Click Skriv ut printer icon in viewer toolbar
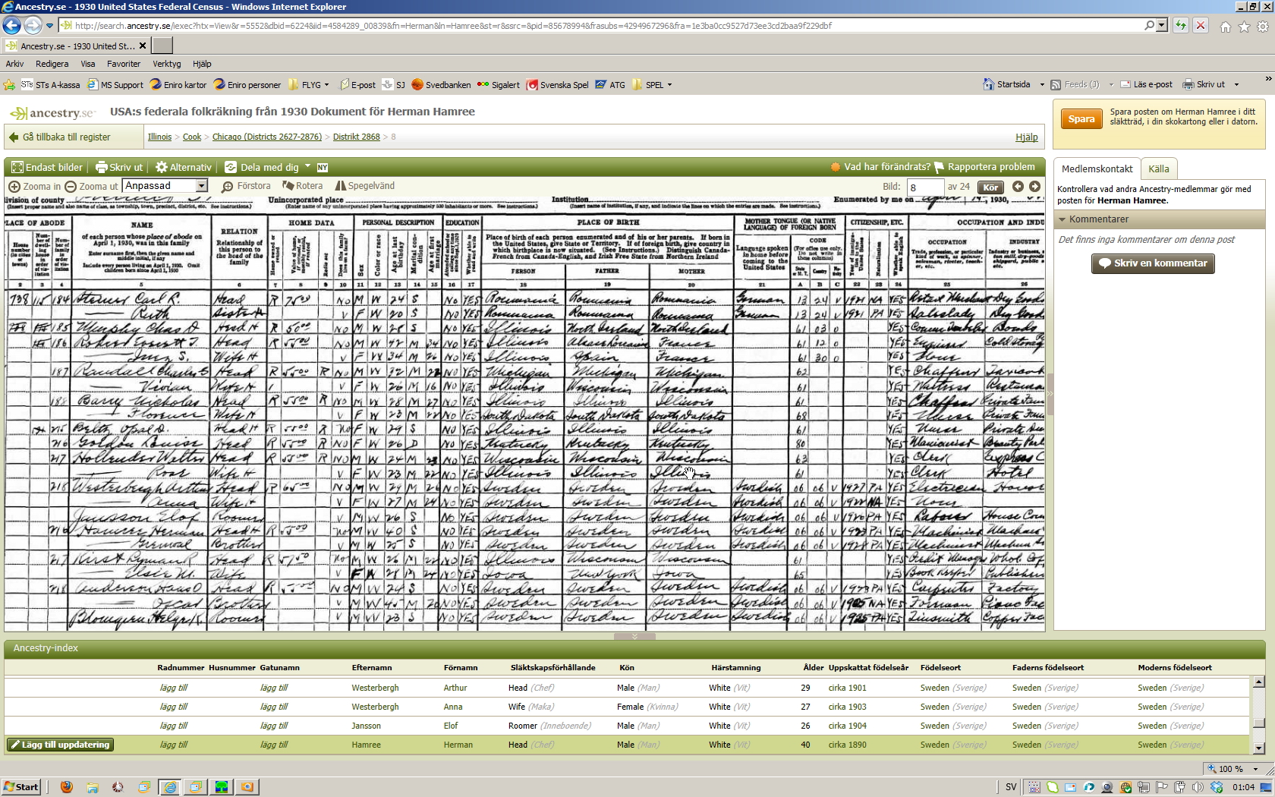 (102, 168)
